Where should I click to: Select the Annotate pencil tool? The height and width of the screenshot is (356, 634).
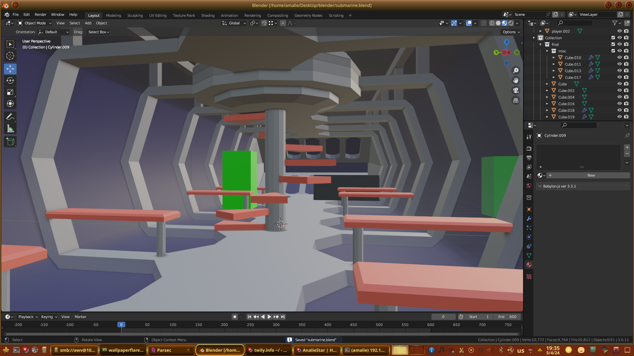pos(10,117)
